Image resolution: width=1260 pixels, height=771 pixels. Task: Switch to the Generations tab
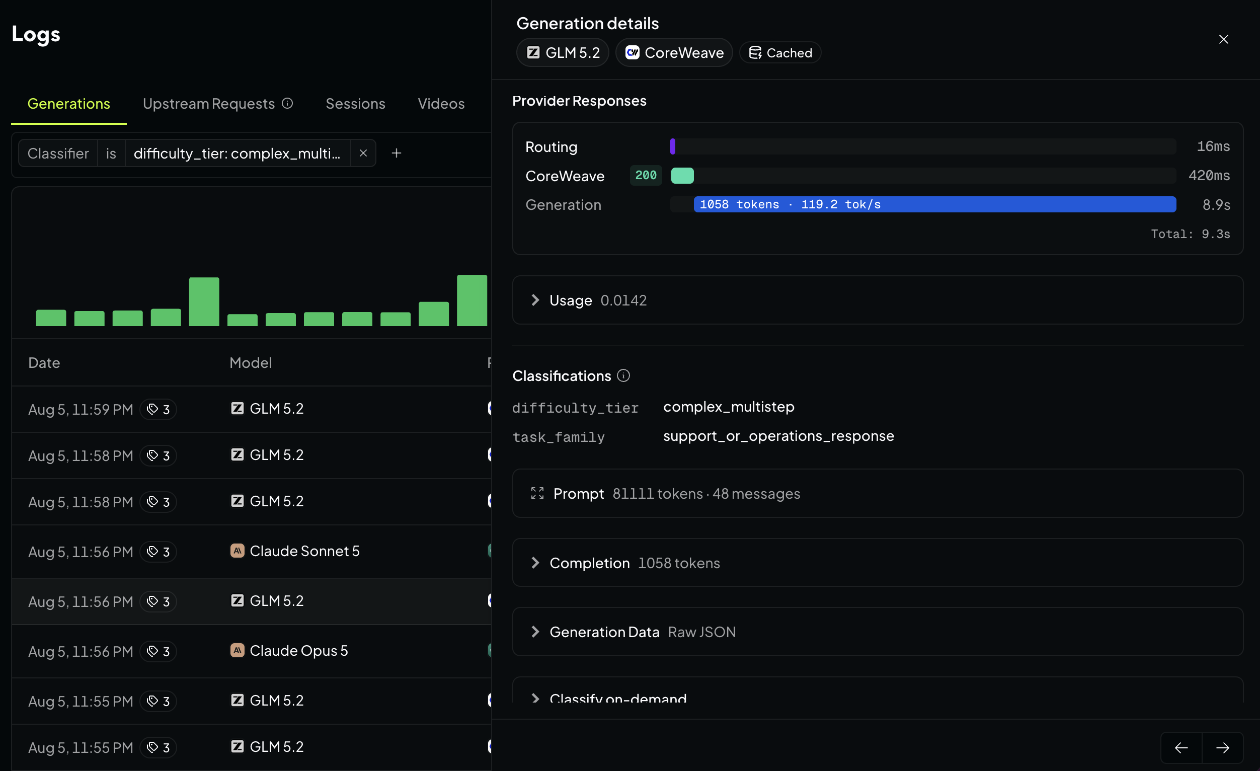tap(68, 104)
